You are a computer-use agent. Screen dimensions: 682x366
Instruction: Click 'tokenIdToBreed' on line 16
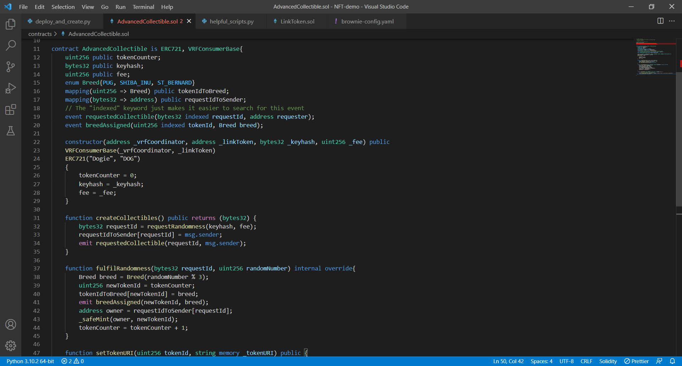coord(202,91)
